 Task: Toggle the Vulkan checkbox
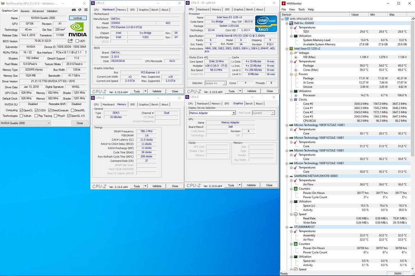(22, 116)
